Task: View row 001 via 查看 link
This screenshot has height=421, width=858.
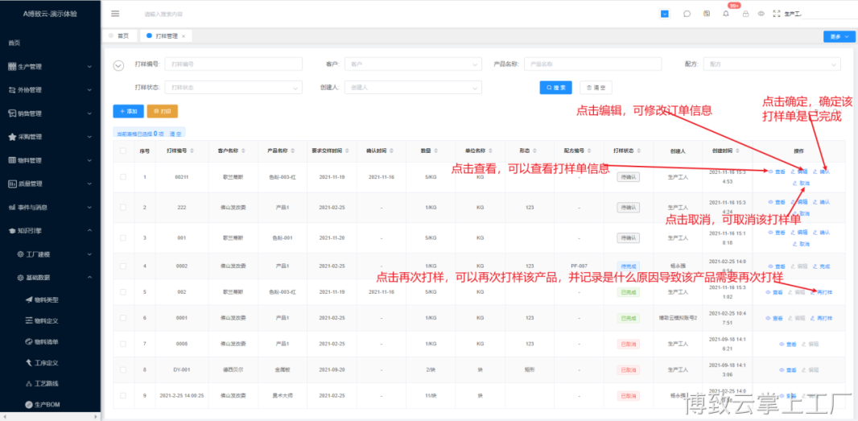Action: coord(777,233)
